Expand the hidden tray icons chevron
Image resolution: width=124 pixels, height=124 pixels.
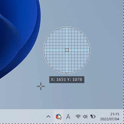pos(48,117)
